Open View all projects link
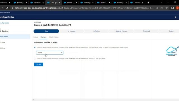Screen dimensions: 179x101 [x=4, y=23]
